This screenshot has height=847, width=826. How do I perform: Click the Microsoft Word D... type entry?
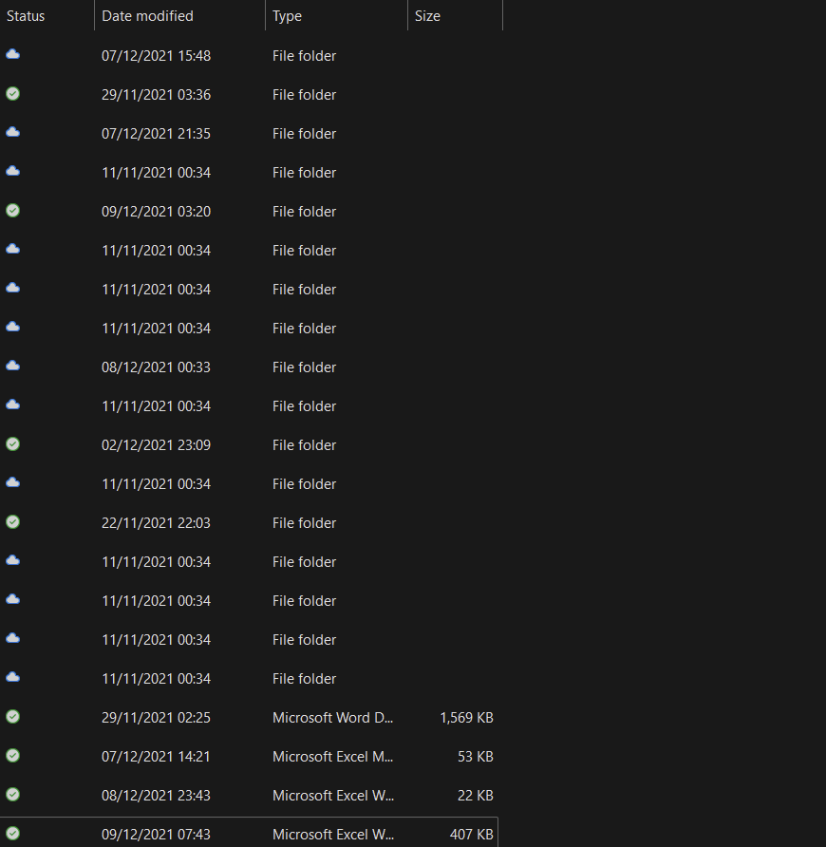click(333, 717)
